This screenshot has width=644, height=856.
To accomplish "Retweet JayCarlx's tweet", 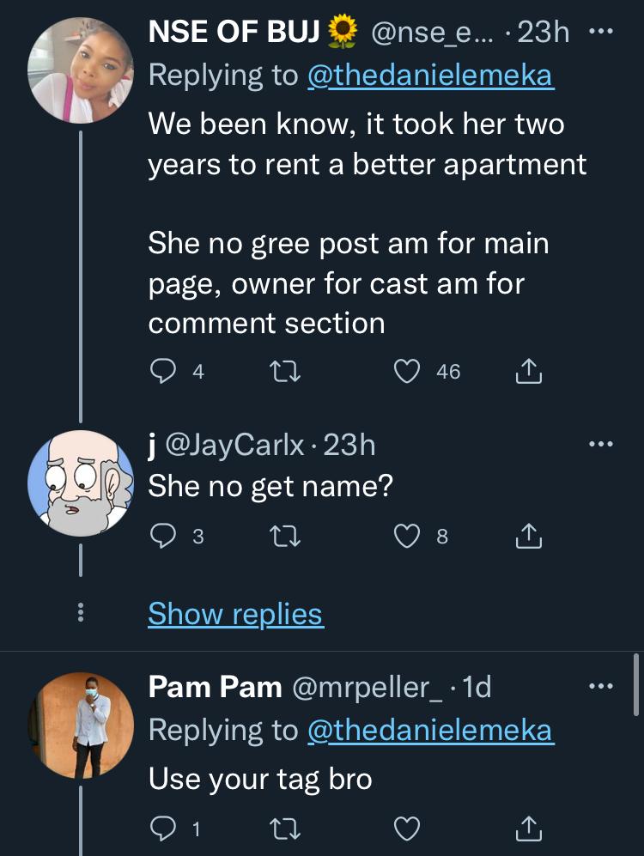I will (285, 536).
